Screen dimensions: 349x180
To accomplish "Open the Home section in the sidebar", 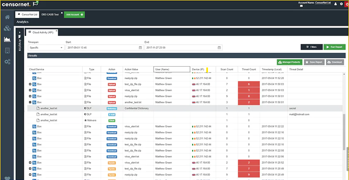I will (x=8, y=17).
